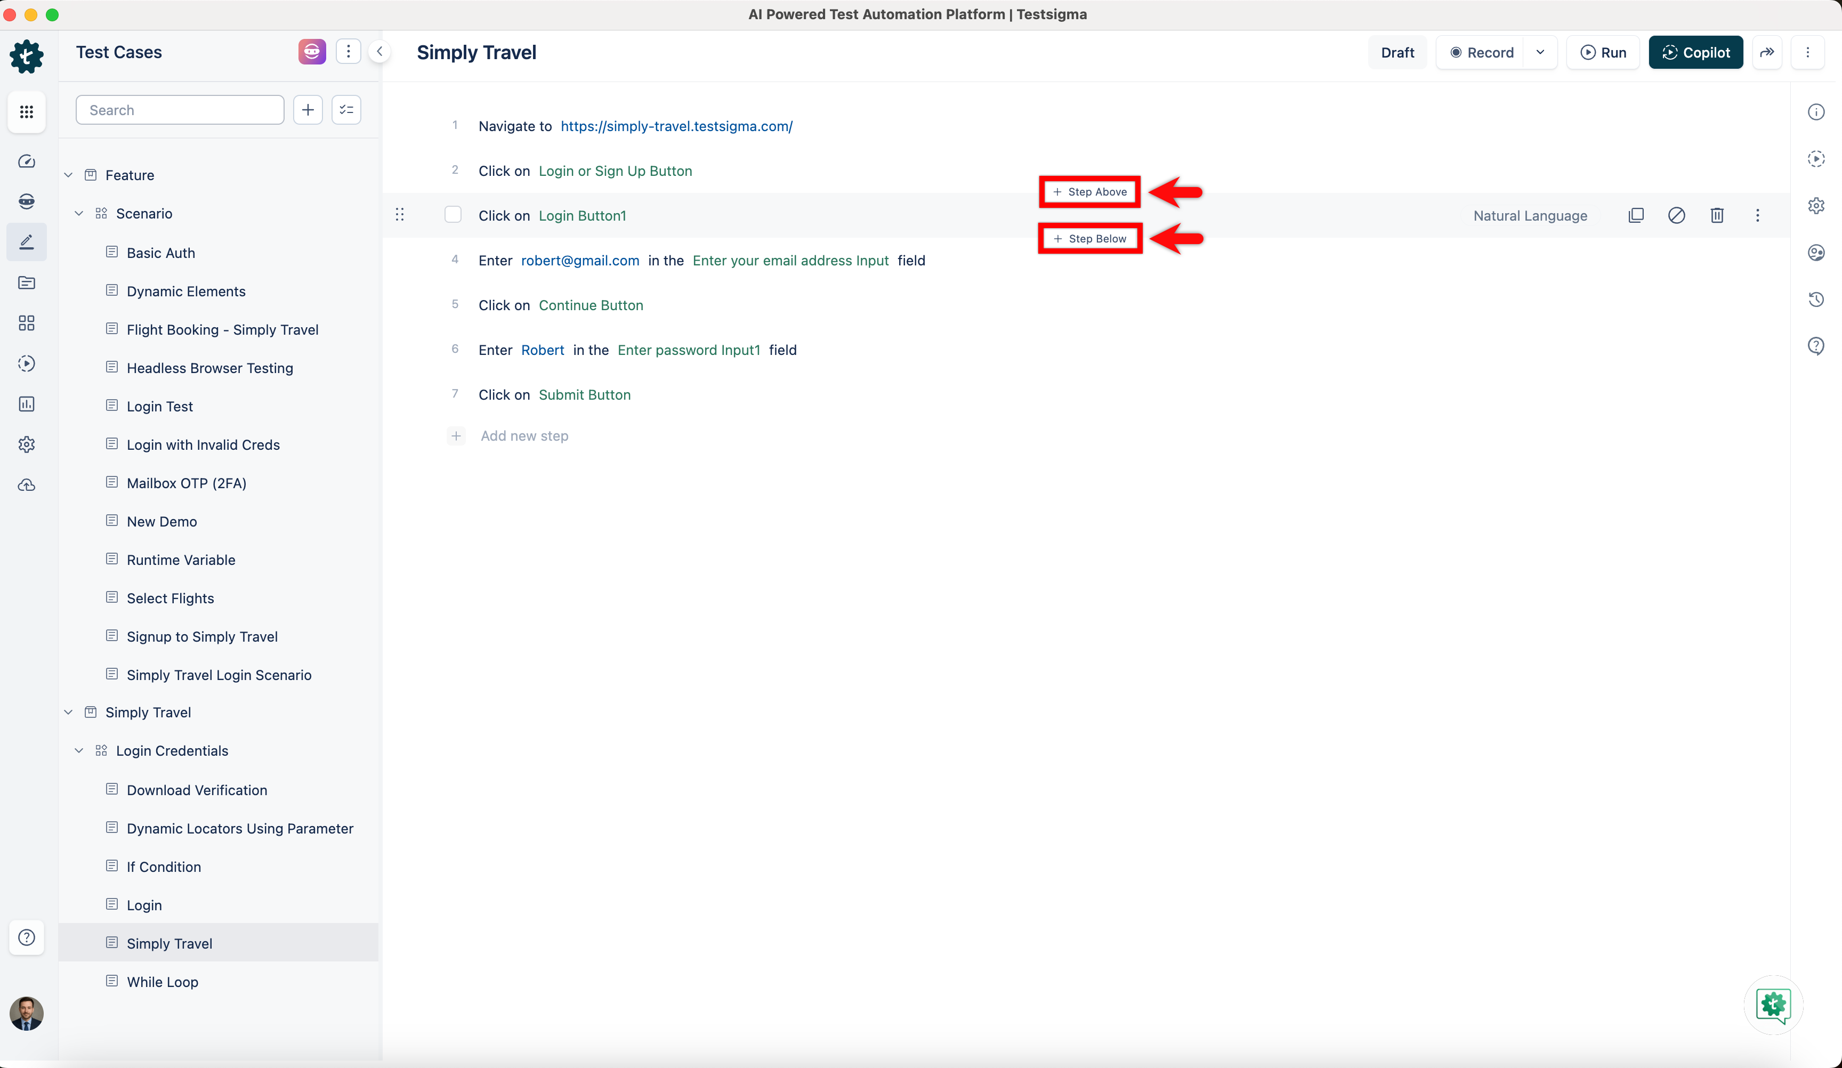Click Add new step
The width and height of the screenshot is (1842, 1068).
point(524,436)
